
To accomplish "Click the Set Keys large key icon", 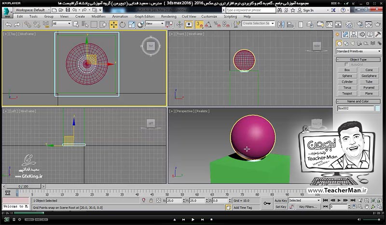I will coord(267,203).
